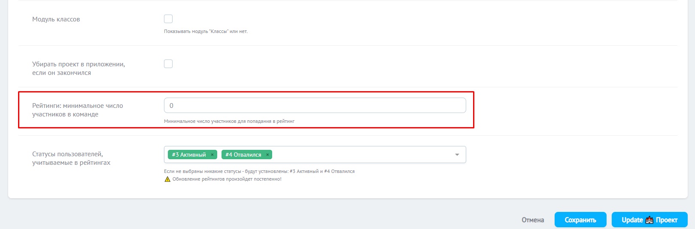Screen dimensions: 695x229
Task: Click the Отмена link
Action: (x=533, y=220)
